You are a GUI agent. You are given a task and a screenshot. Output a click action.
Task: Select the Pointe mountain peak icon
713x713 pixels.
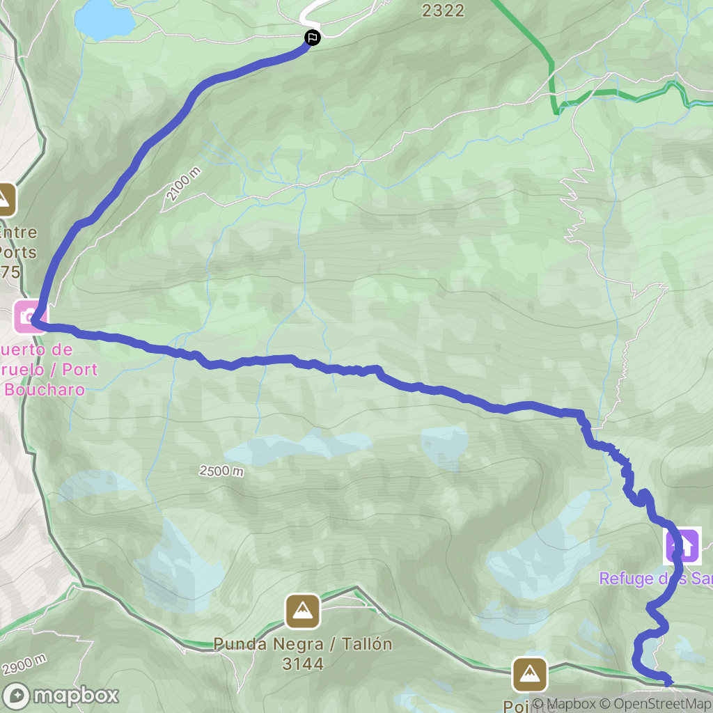[529, 674]
